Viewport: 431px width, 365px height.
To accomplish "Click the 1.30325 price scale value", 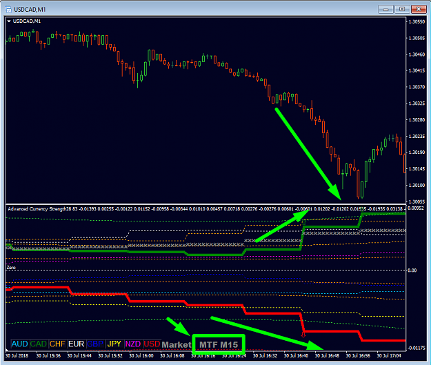I will pos(417,103).
